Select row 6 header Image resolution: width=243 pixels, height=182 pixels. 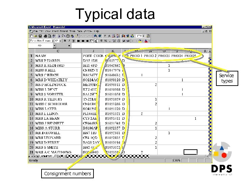31,80
